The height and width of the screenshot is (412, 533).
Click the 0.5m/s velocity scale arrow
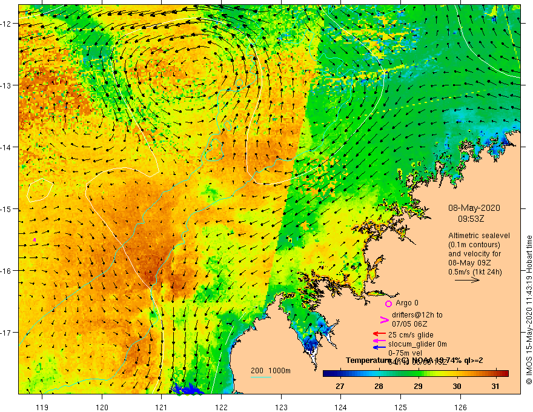tap(467, 280)
